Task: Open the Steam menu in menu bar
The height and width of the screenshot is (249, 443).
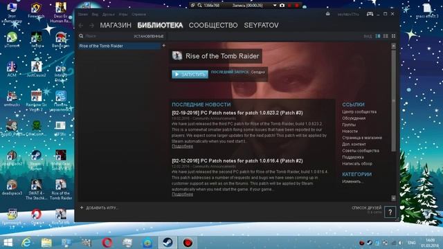Action: pos(83,14)
